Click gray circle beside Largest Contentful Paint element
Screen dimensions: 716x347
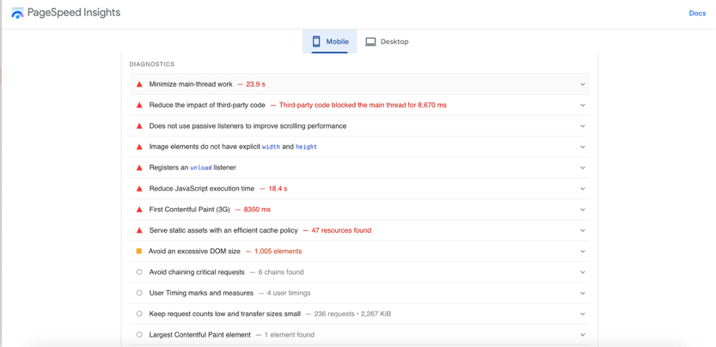(140, 335)
